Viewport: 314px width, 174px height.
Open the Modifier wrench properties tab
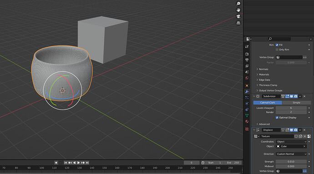pyautogui.click(x=247, y=92)
